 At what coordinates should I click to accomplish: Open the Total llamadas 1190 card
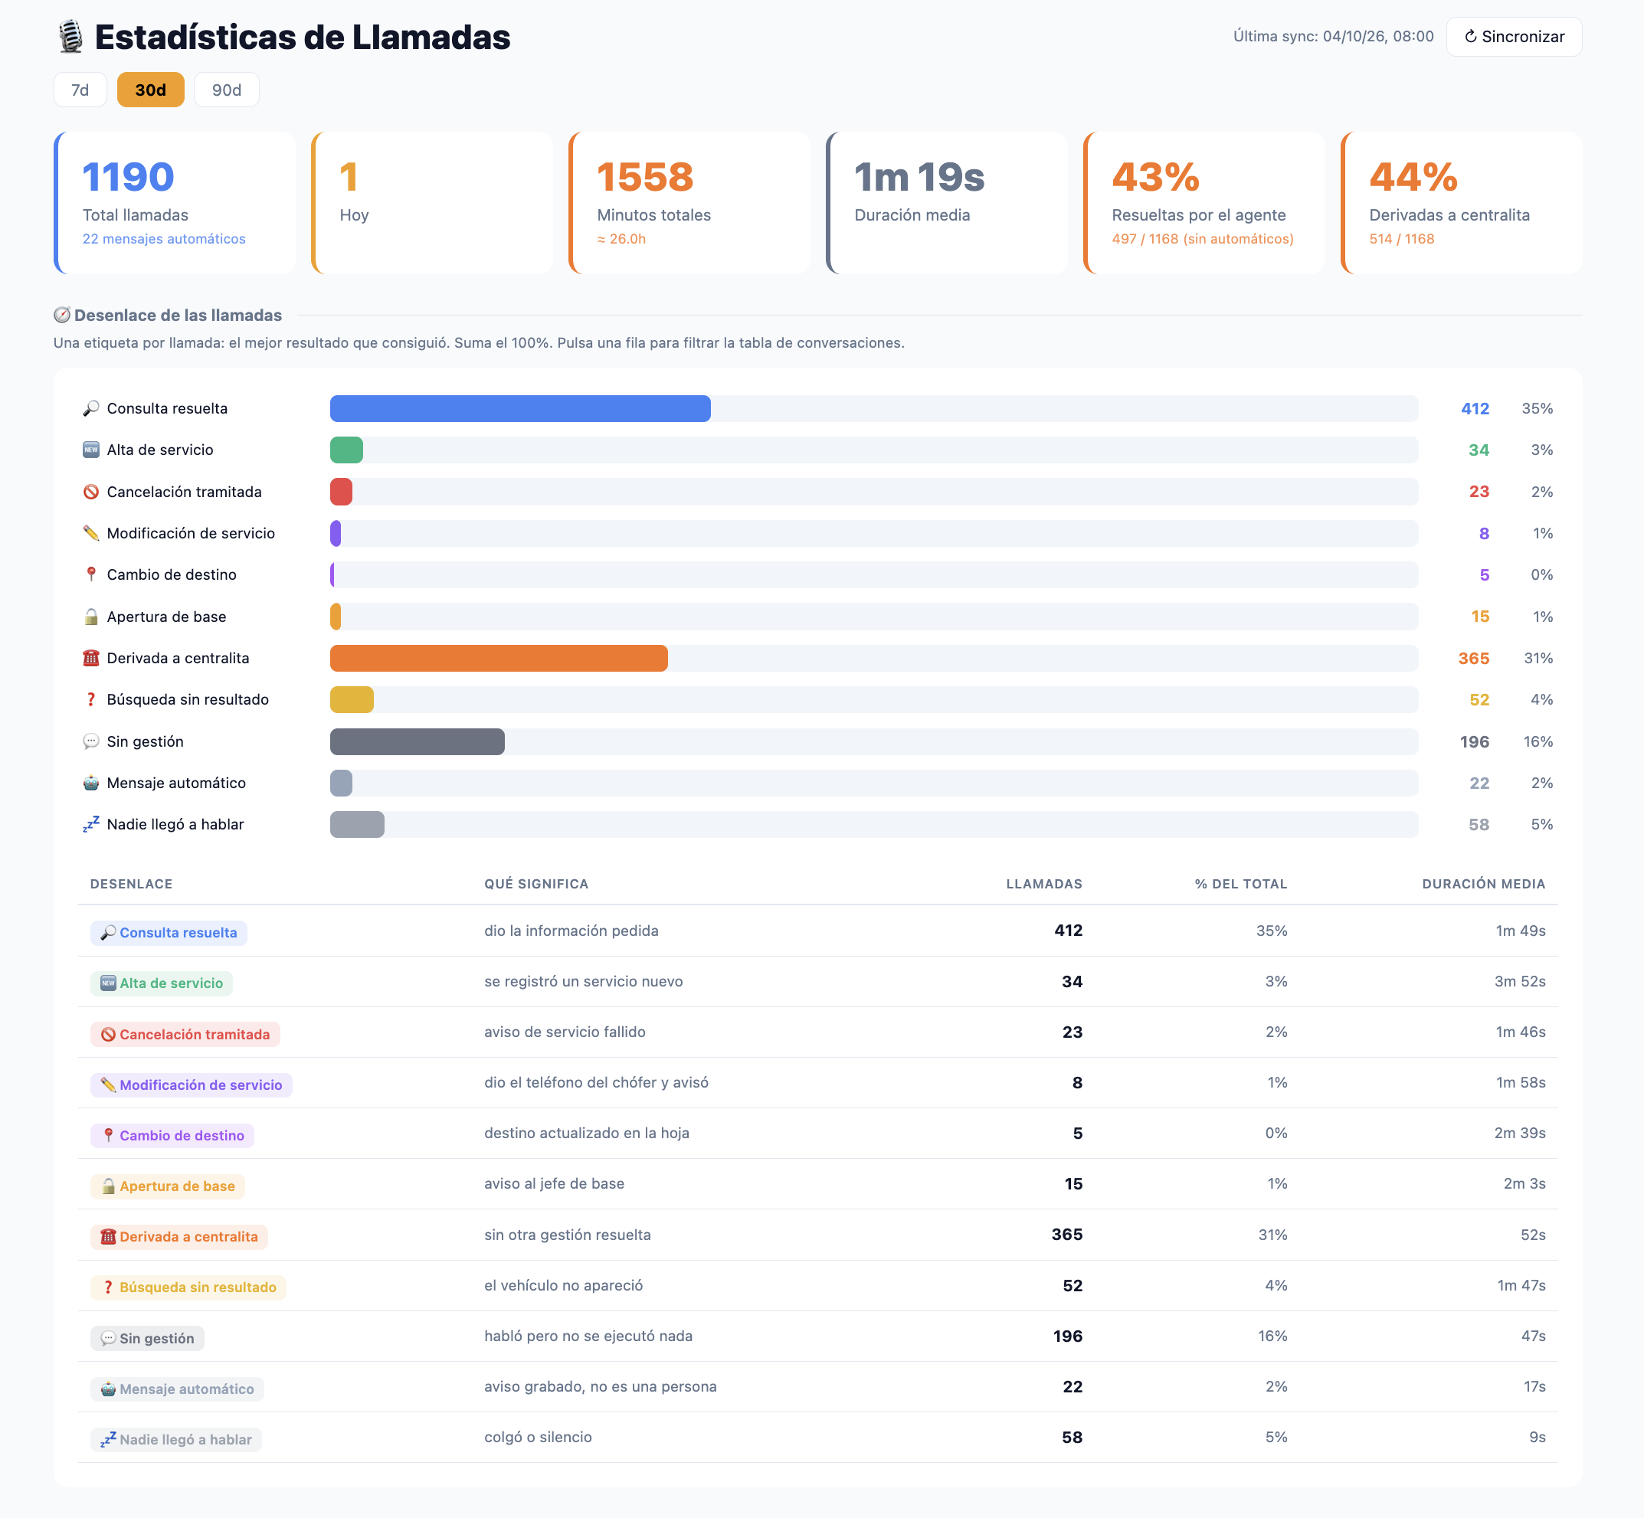(x=174, y=203)
